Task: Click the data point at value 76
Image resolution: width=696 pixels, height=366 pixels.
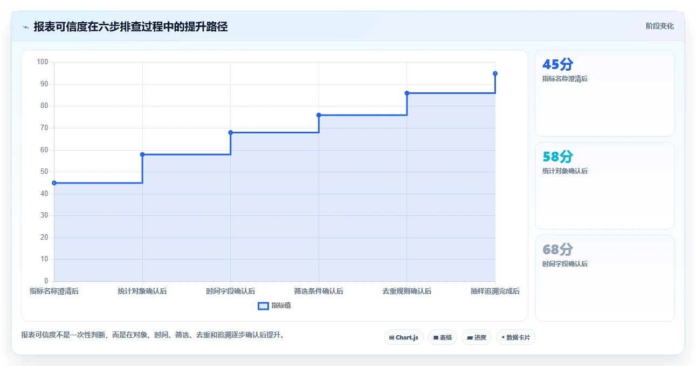Action: click(319, 115)
